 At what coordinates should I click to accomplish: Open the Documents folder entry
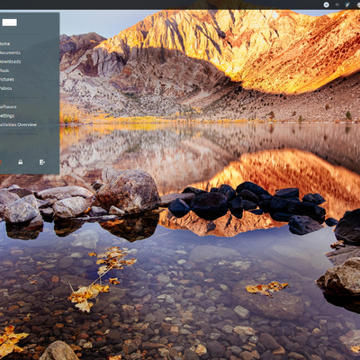point(10,53)
